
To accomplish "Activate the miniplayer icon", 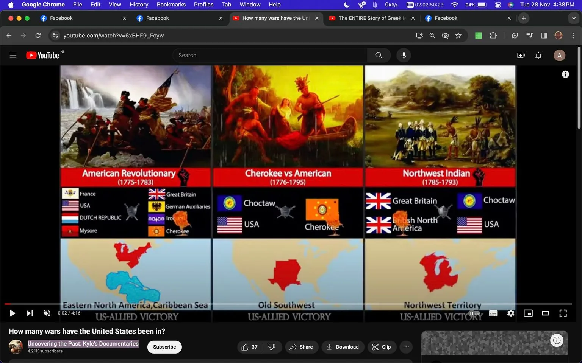I will pos(528,313).
